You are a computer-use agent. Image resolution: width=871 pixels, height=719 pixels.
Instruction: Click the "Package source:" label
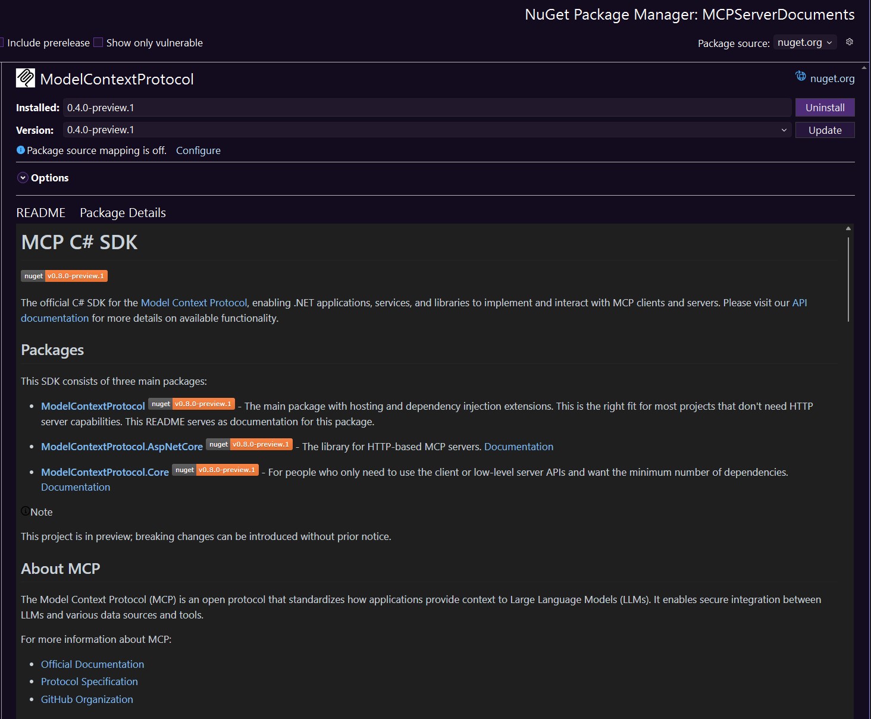click(x=734, y=43)
